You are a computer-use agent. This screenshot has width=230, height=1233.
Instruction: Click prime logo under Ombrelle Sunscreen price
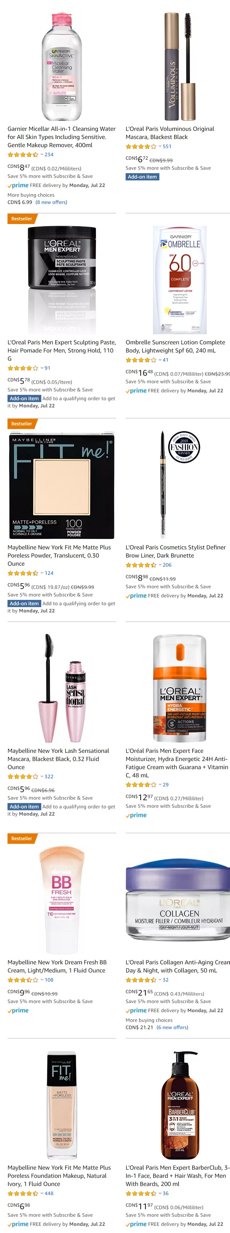coord(136,391)
